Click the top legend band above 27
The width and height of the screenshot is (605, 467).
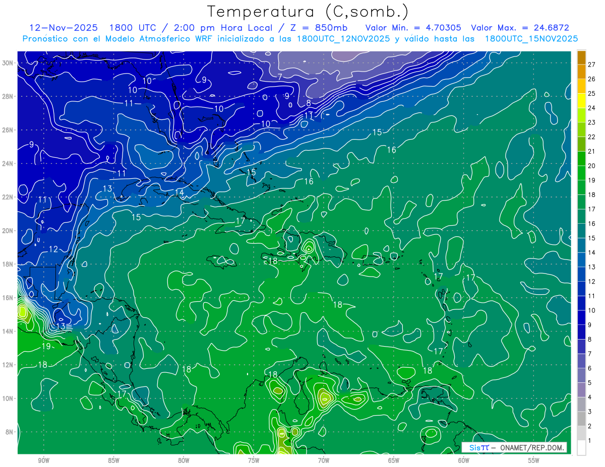[581, 57]
